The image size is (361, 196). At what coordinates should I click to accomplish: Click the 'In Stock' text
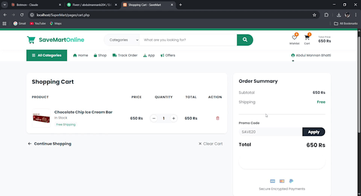(61, 118)
